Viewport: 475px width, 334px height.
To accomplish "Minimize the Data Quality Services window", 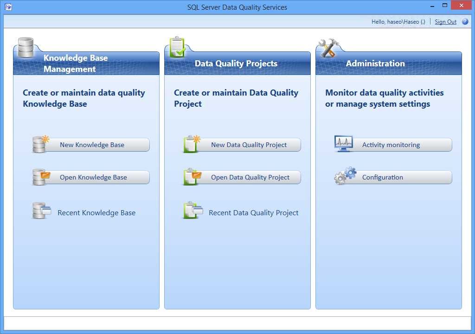I will click(x=432, y=6).
